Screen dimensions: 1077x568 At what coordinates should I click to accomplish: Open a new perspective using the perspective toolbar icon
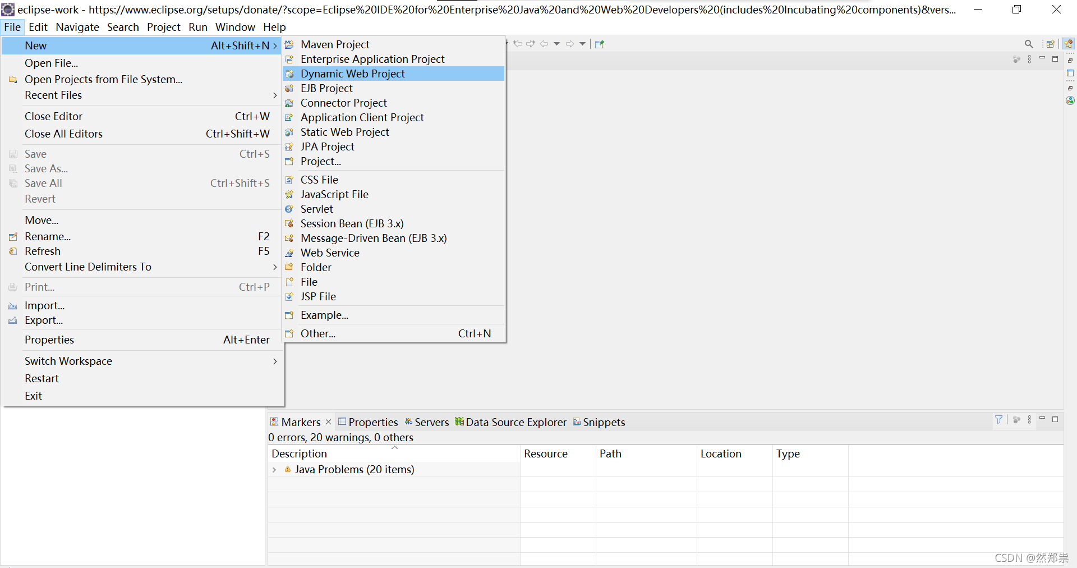pos(1051,43)
